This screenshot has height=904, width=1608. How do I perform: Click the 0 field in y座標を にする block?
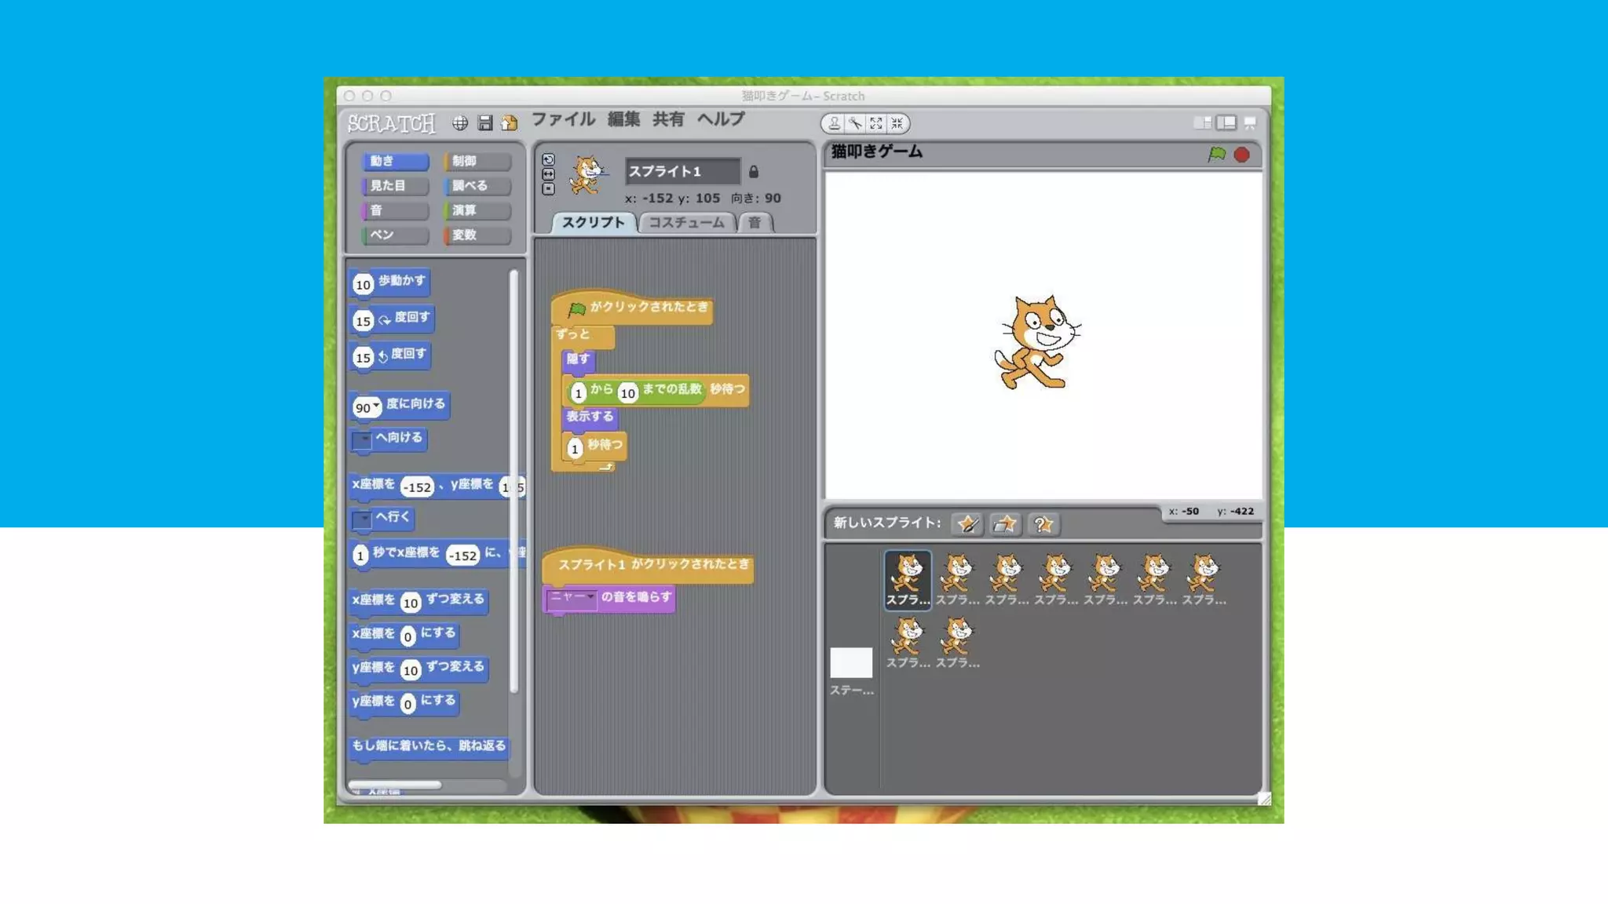(407, 704)
